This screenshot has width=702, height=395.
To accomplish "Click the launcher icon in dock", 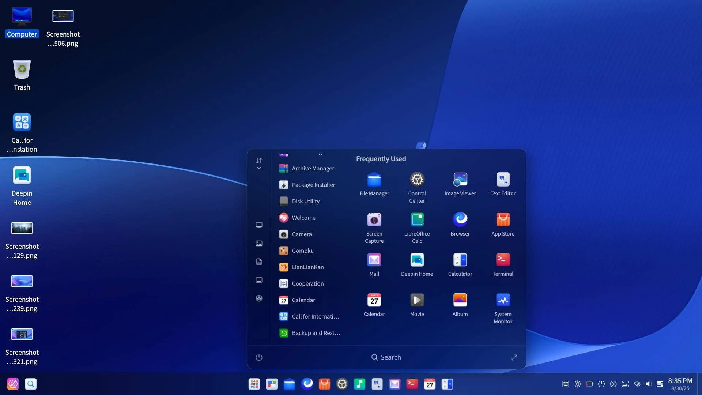I will [x=254, y=384].
